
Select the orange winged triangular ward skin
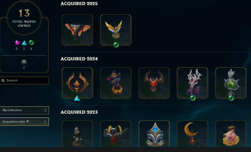[77, 30]
